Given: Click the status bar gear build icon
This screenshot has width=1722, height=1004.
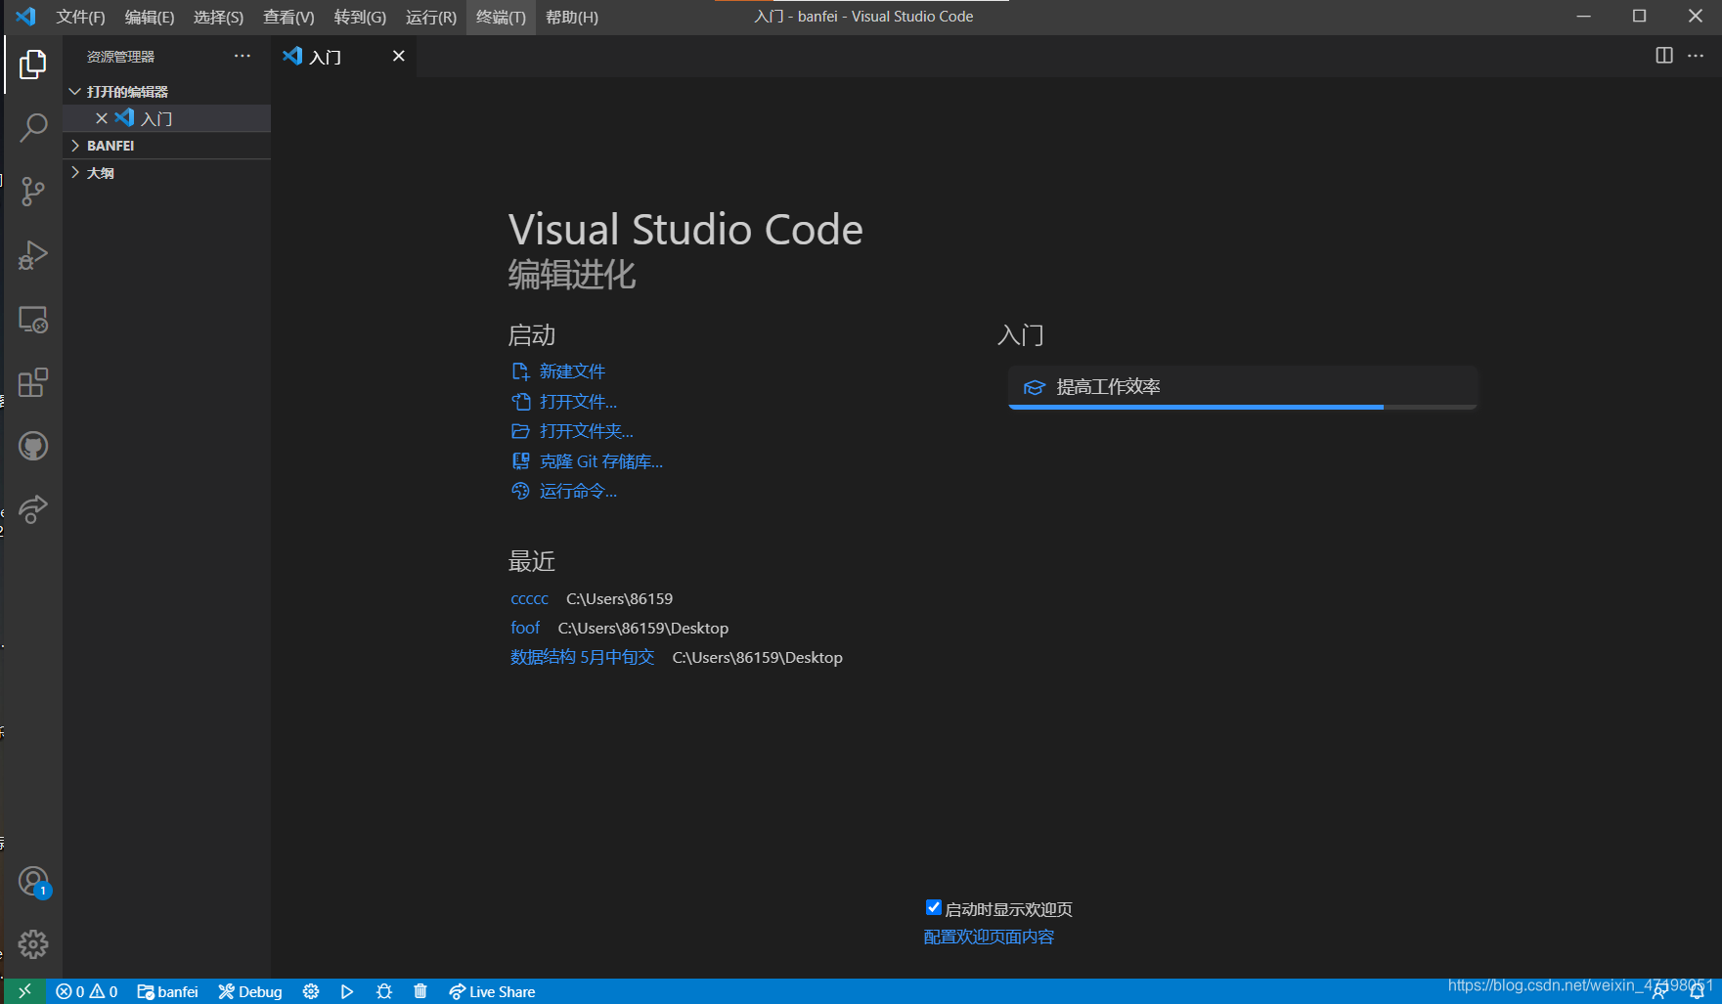Looking at the screenshot, I should point(311,991).
